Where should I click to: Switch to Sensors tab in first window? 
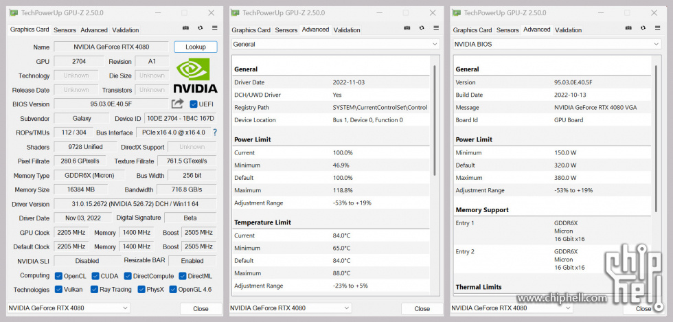coord(65,30)
